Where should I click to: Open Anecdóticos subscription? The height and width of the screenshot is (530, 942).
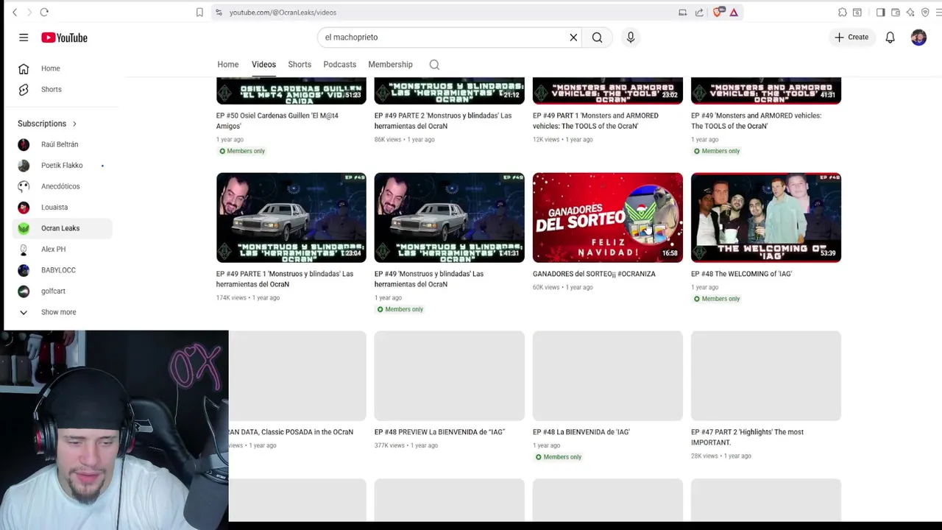(63, 187)
